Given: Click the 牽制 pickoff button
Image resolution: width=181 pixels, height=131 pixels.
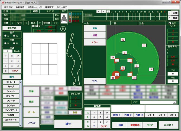Looking at the screenshot, I should click(x=95, y=28).
